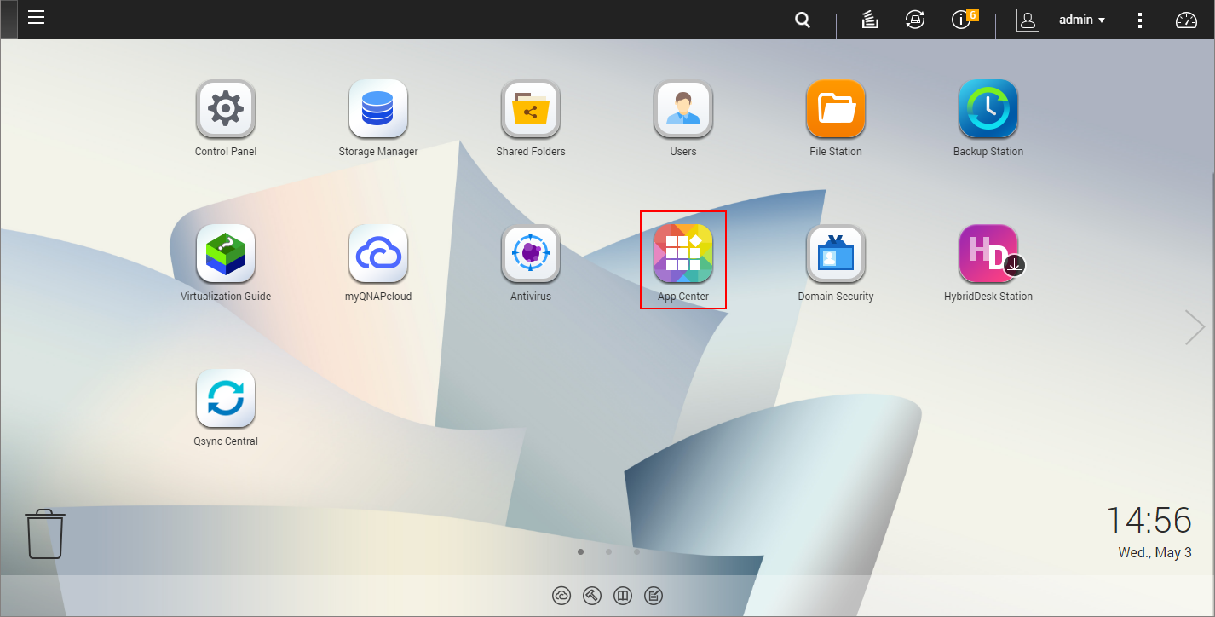
Task: Open the main menu hamburger icon
Action: (x=36, y=17)
